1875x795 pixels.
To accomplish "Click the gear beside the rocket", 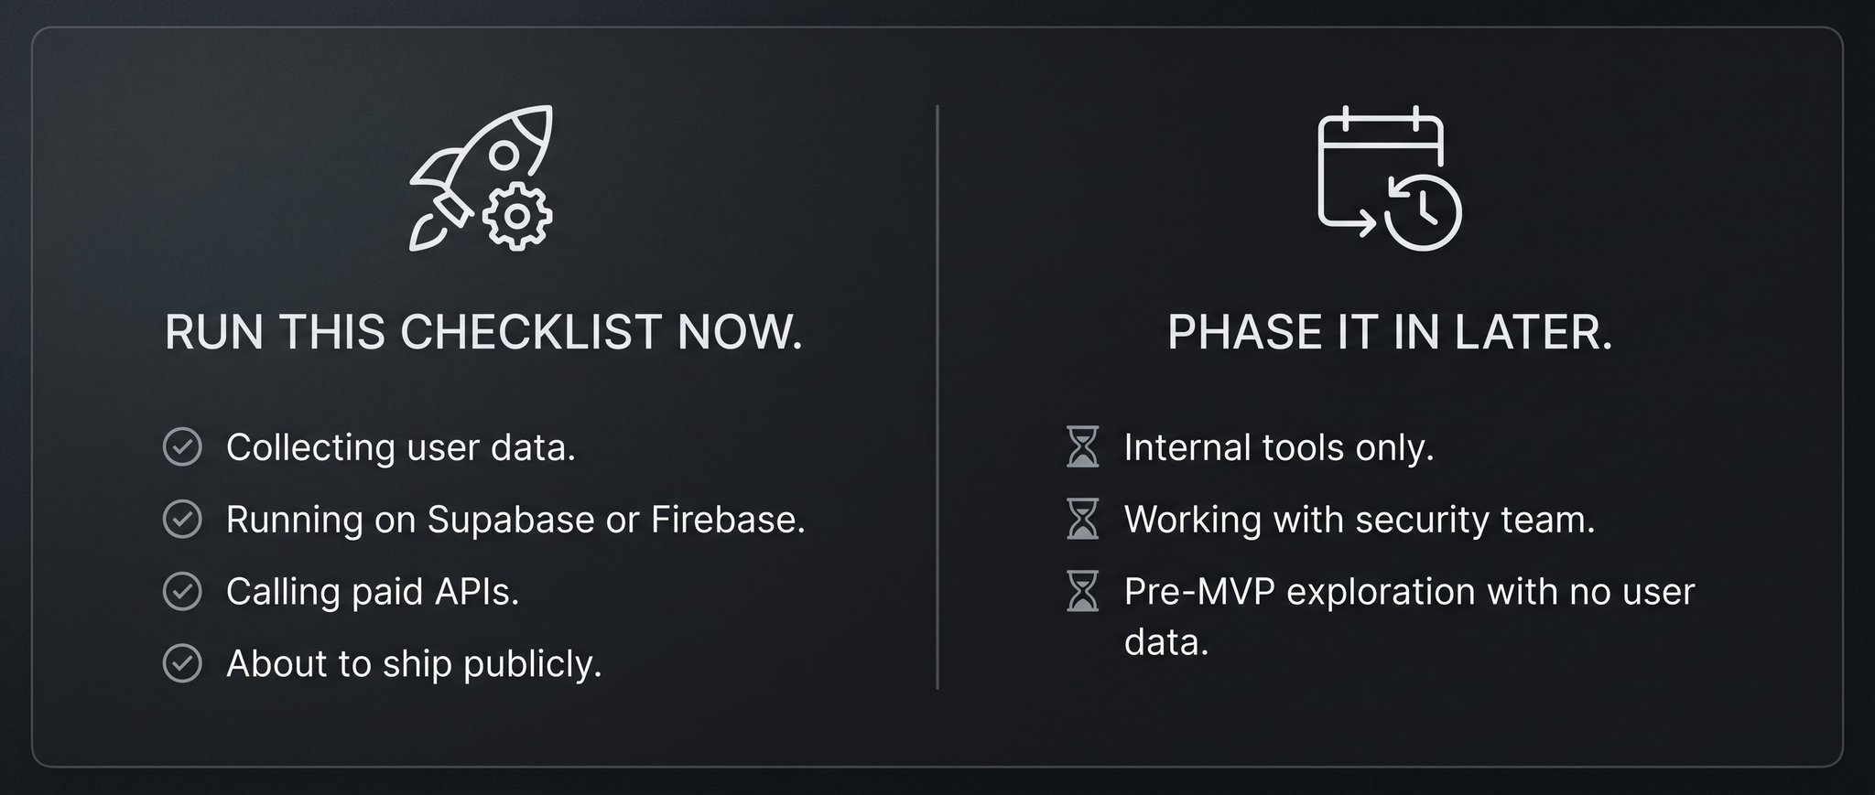I will (x=517, y=216).
